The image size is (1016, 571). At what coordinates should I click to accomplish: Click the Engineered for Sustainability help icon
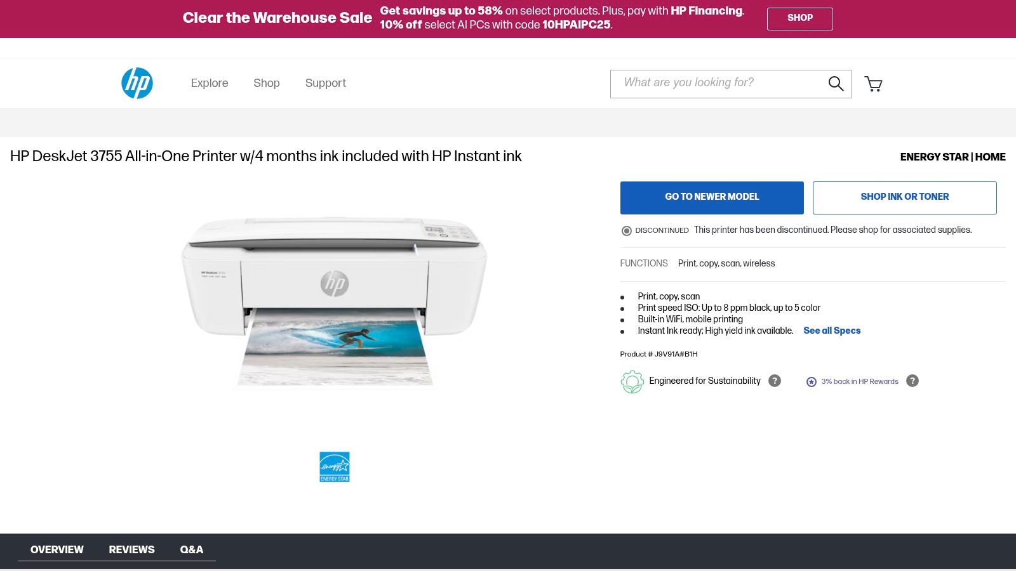coord(775,381)
